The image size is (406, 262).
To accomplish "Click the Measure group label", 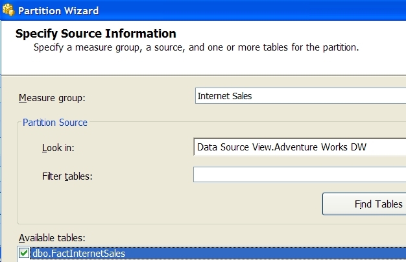I will [x=52, y=98].
